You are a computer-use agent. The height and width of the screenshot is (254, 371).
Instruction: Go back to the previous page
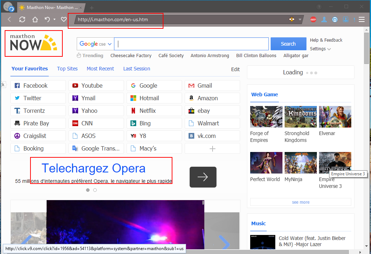tap(9, 19)
